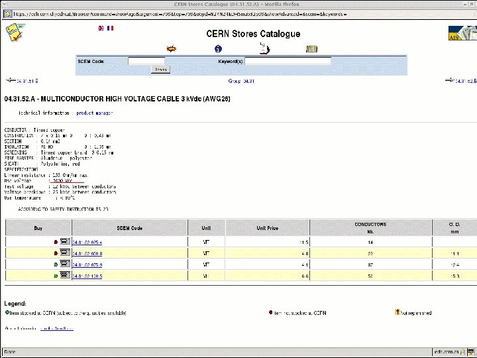Click the MULTICONDUCTOR HIGH VOLTAGE CABLE heading
This screenshot has height=358, width=477.
pyautogui.click(x=117, y=99)
